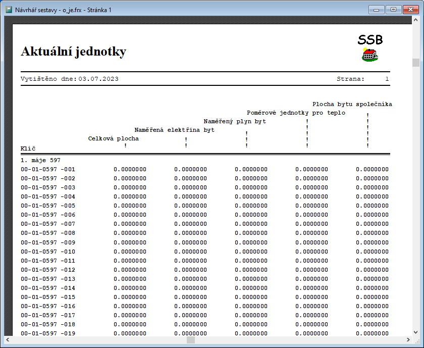Select the row 00-01-0597 -010

pyautogui.click(x=47, y=252)
